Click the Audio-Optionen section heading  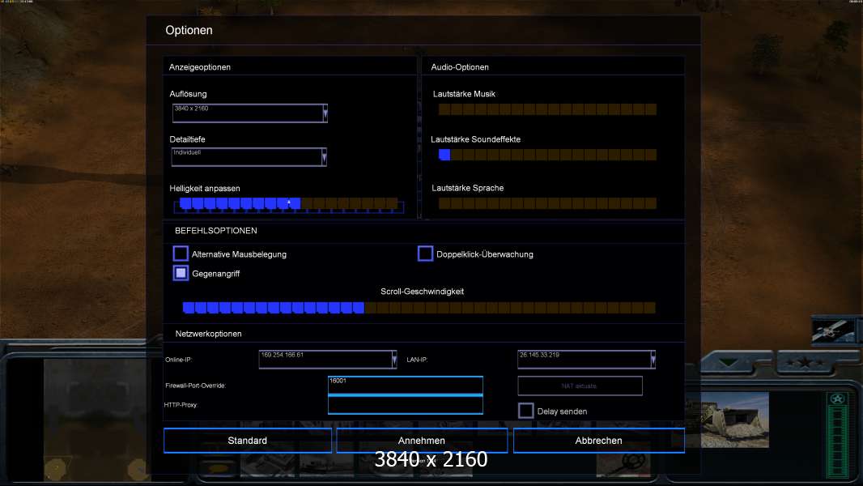click(x=460, y=67)
